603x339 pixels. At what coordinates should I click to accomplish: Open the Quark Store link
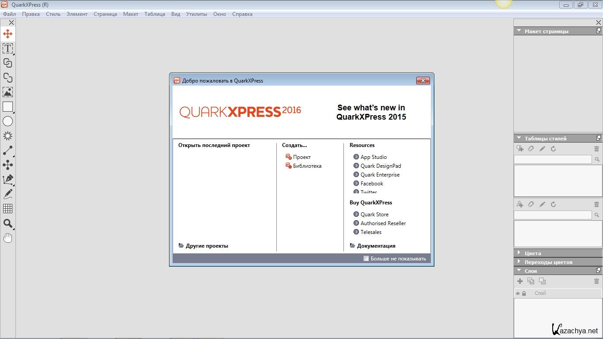pyautogui.click(x=374, y=215)
